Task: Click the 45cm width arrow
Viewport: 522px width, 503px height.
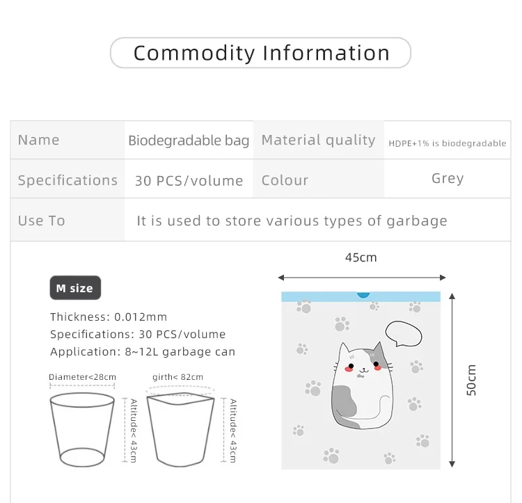Action: pos(361,276)
